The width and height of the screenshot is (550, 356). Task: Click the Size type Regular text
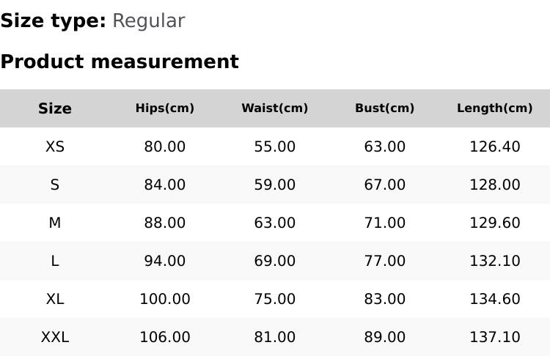coord(92,21)
